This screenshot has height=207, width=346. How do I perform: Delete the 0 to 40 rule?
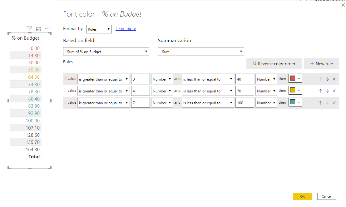334,79
